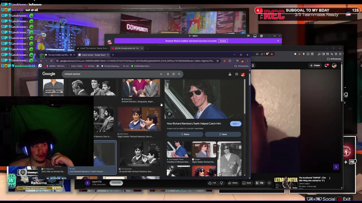The width and height of the screenshot is (362, 203).
Task: Share the YouTube video
Action: point(233,183)
